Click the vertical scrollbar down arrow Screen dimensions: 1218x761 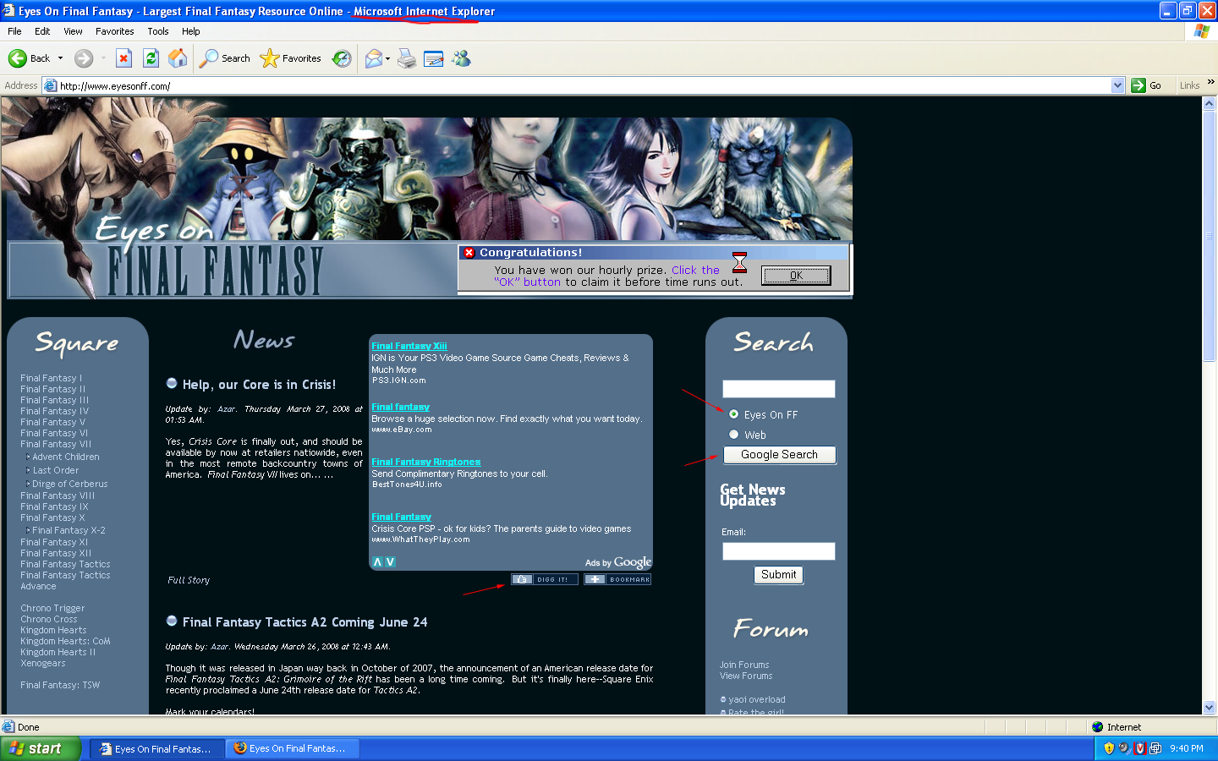[x=1209, y=707]
